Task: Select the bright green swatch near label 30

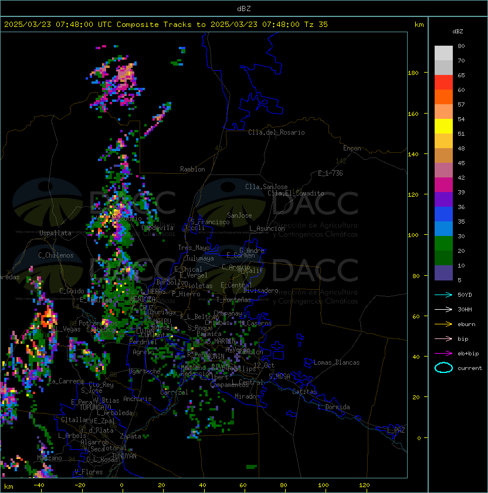Action: tap(443, 244)
